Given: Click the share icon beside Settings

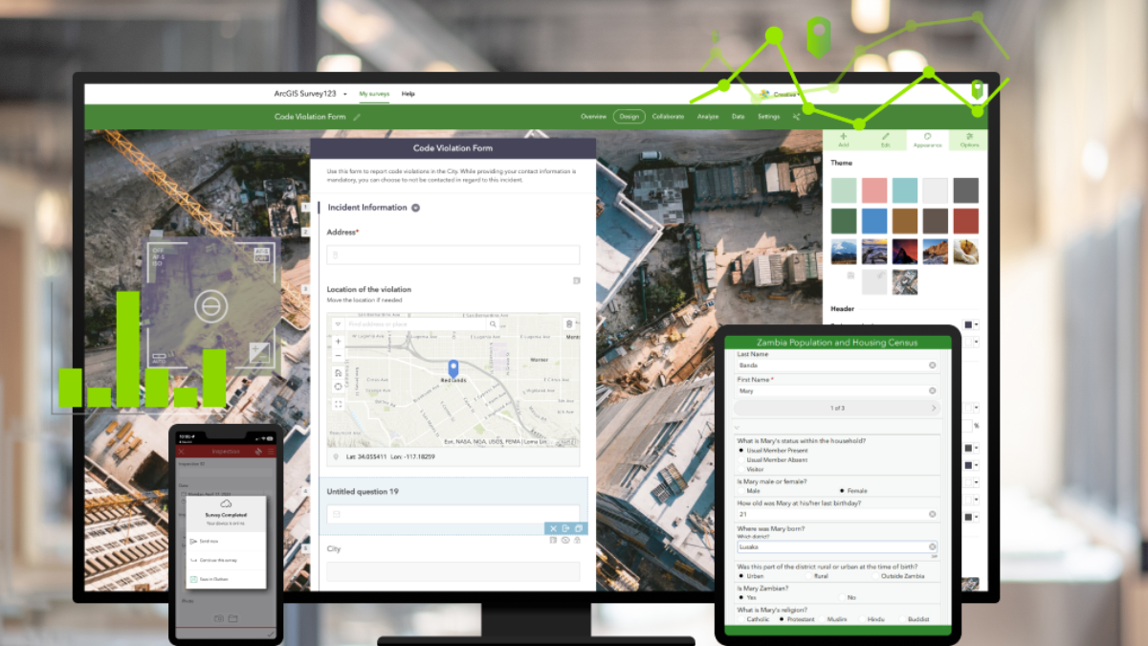Looking at the screenshot, I should coord(796,117).
